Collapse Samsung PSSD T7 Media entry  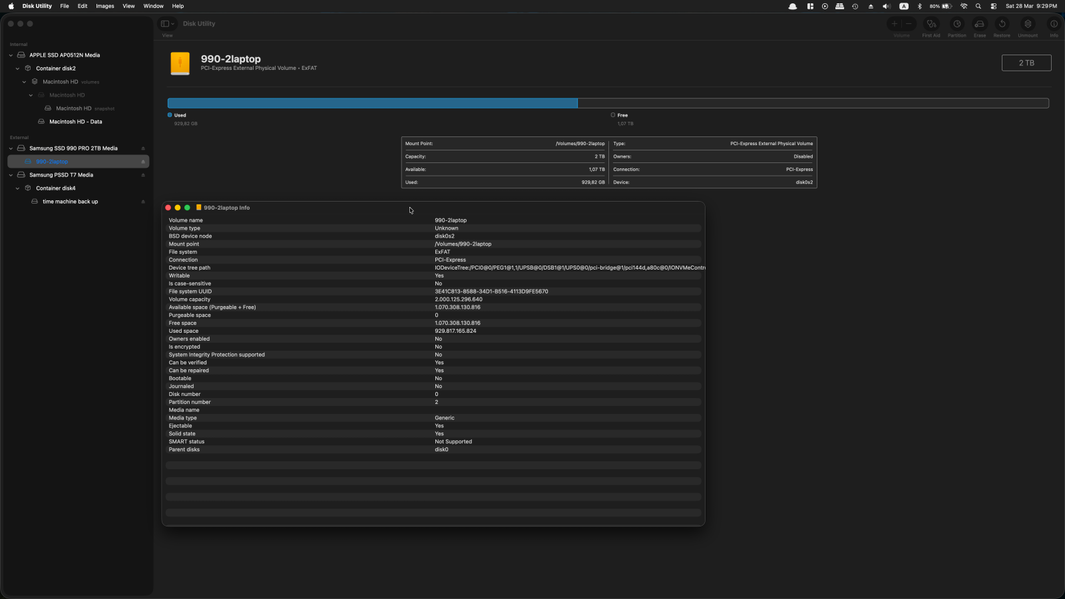11,175
